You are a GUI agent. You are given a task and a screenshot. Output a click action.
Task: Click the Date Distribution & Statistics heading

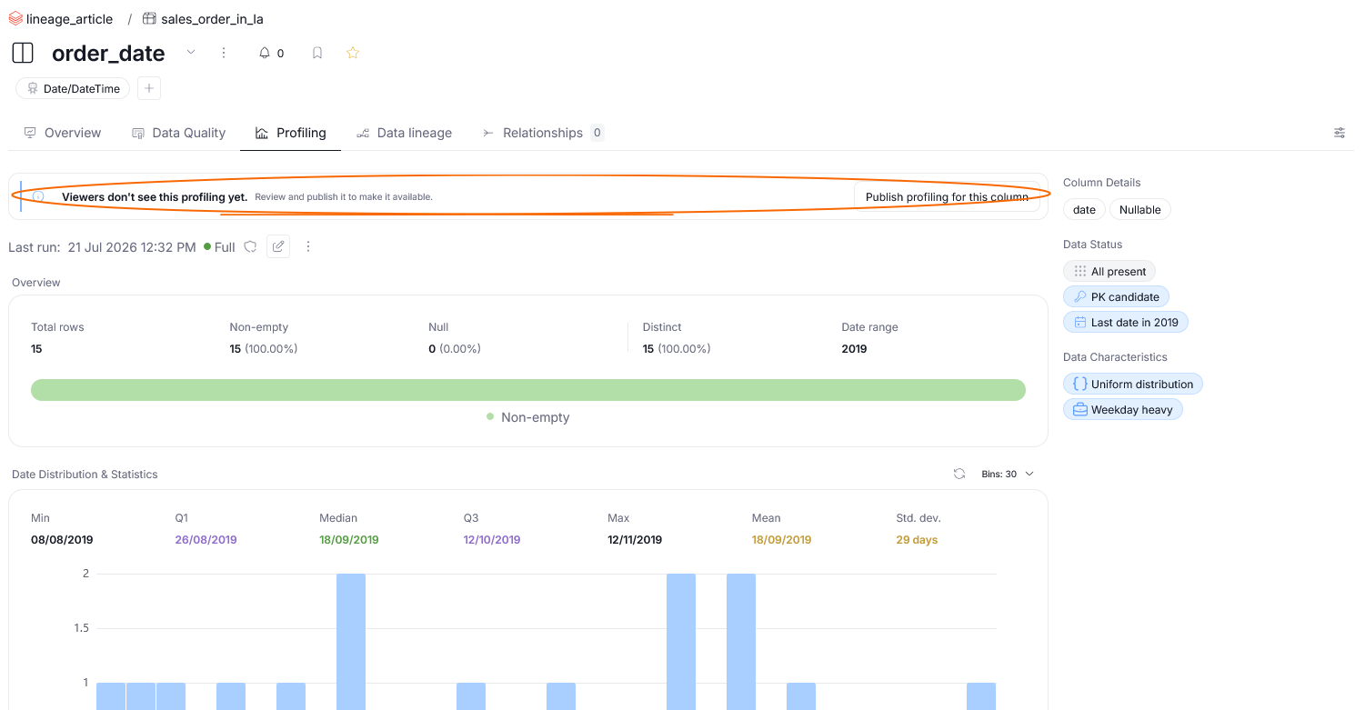coord(85,475)
